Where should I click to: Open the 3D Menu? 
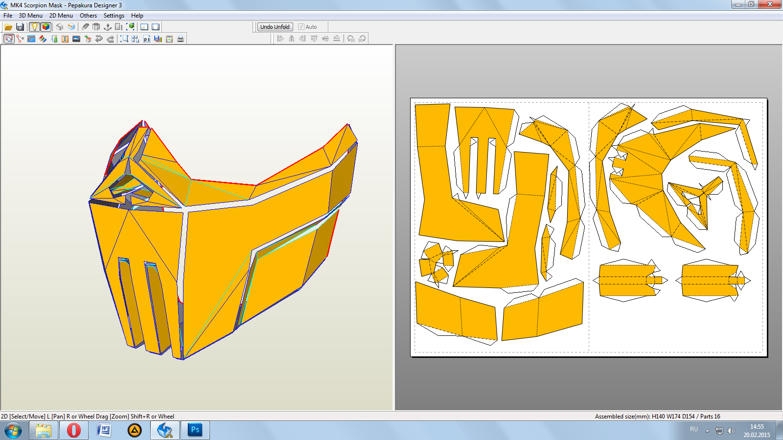[30, 16]
